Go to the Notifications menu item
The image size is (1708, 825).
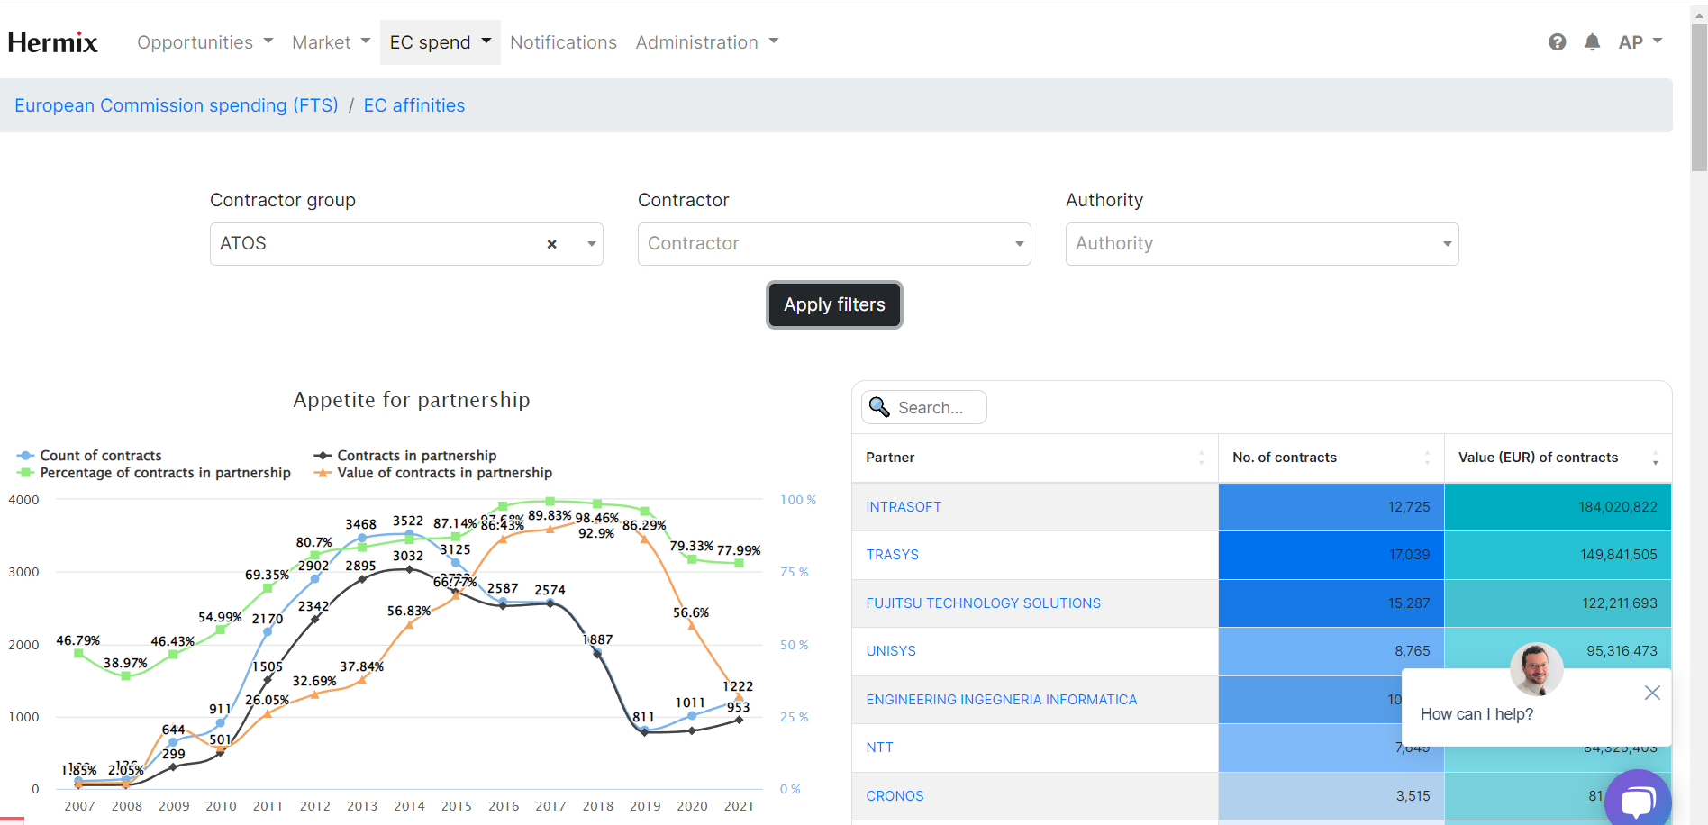click(563, 42)
